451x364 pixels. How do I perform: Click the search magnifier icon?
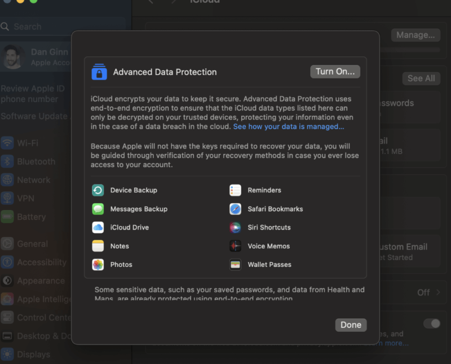click(x=5, y=27)
